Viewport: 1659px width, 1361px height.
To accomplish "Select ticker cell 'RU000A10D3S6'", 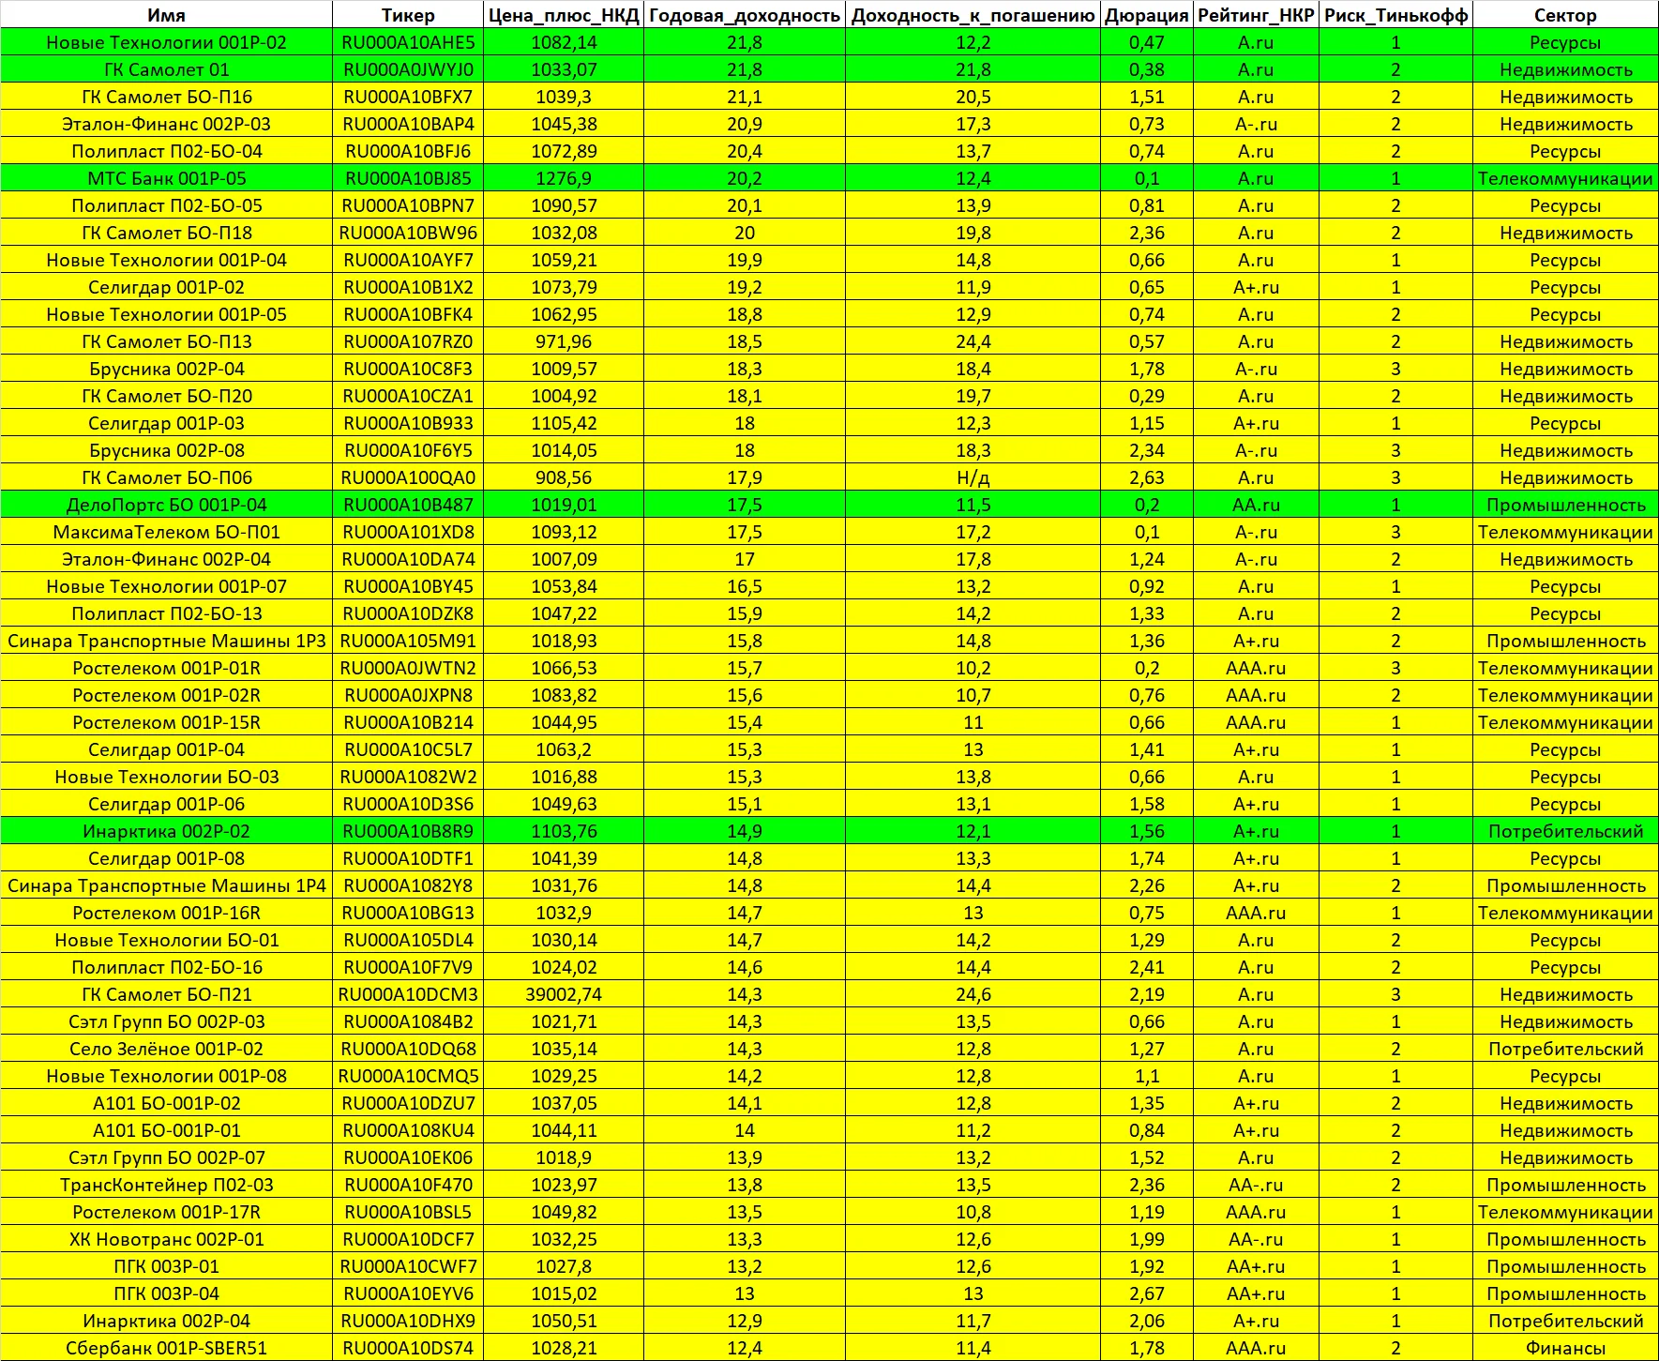I will [409, 804].
